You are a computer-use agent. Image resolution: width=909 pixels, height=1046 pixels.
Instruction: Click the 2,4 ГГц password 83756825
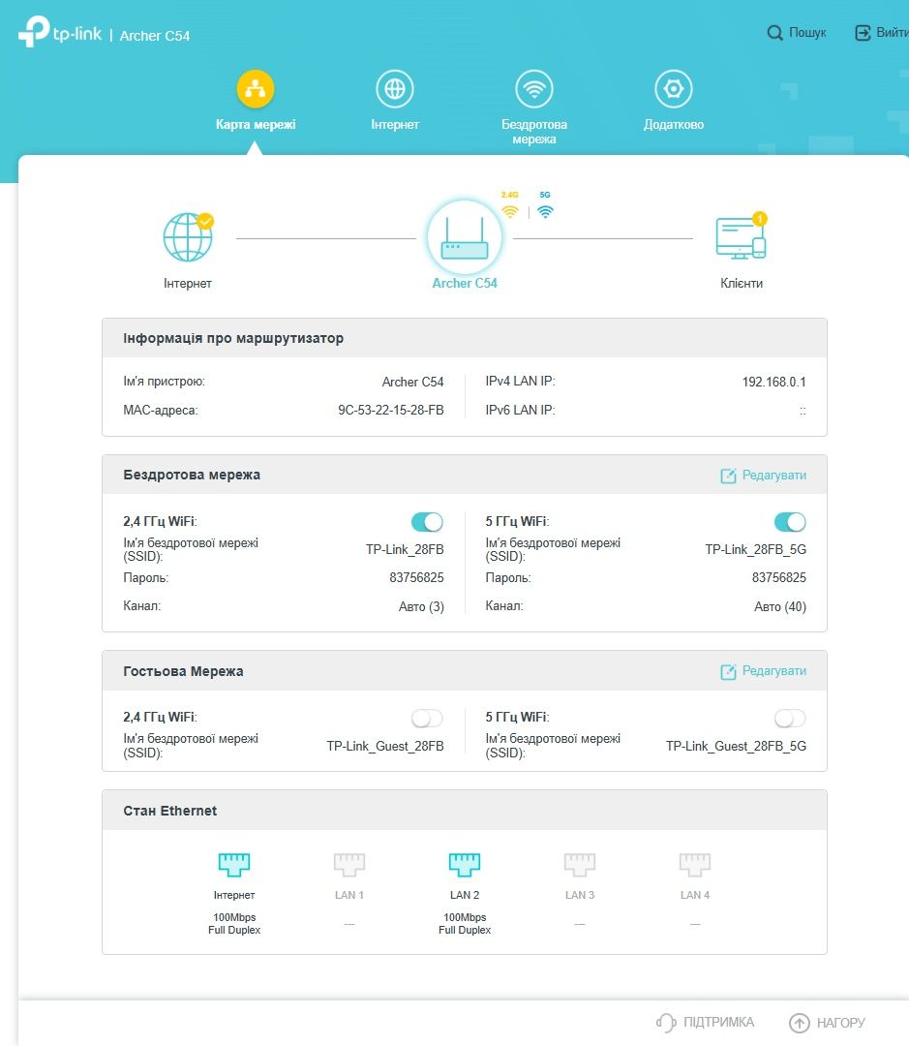click(x=417, y=577)
